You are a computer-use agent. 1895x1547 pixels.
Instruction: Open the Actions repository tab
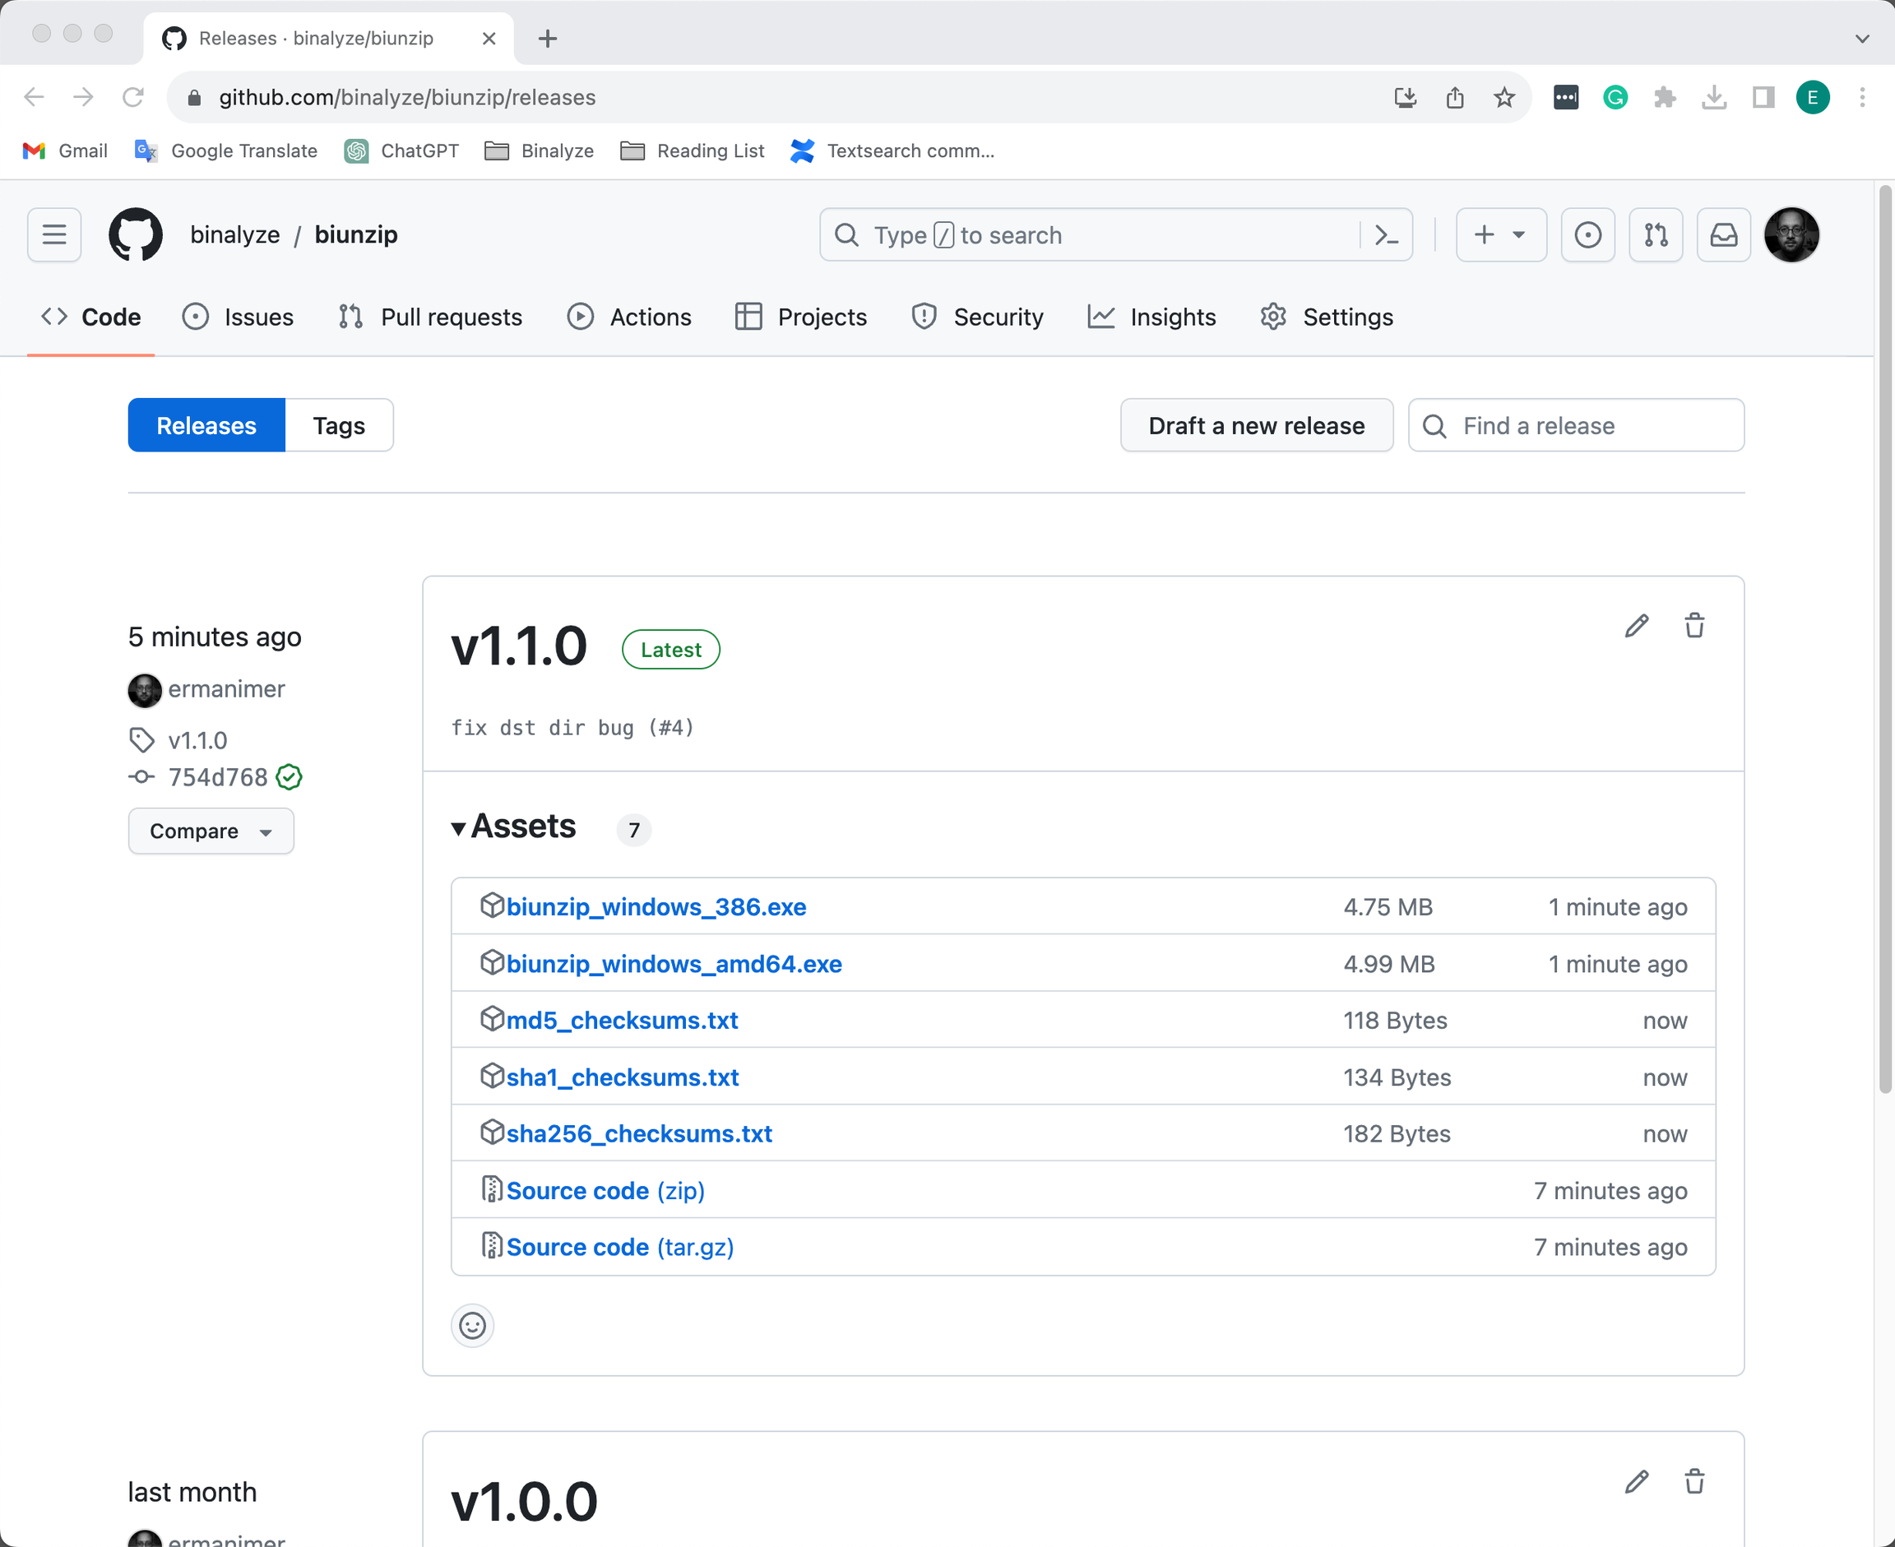(630, 317)
